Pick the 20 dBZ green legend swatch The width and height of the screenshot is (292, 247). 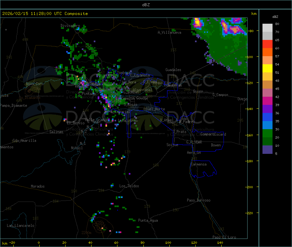coord(267,133)
